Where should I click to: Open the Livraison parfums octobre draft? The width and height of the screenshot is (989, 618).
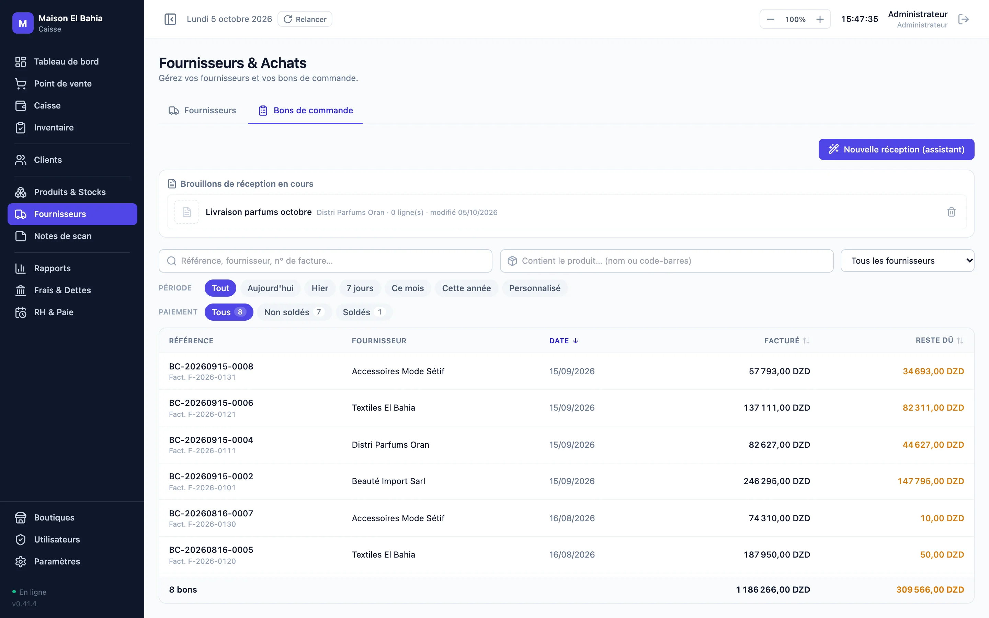tap(566, 212)
